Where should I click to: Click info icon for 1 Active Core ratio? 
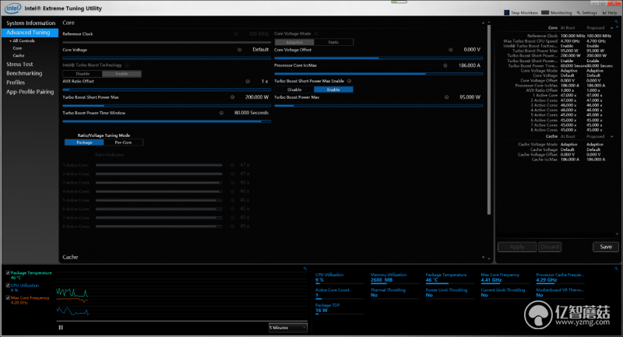pyautogui.click(x=232, y=165)
